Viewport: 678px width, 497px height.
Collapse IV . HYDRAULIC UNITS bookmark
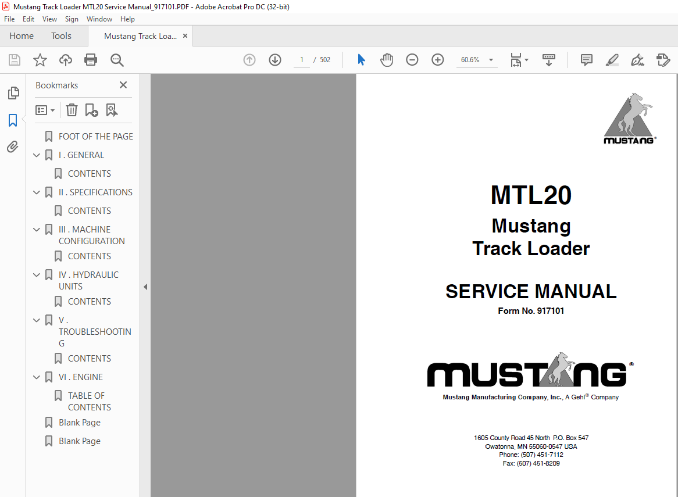tap(37, 274)
